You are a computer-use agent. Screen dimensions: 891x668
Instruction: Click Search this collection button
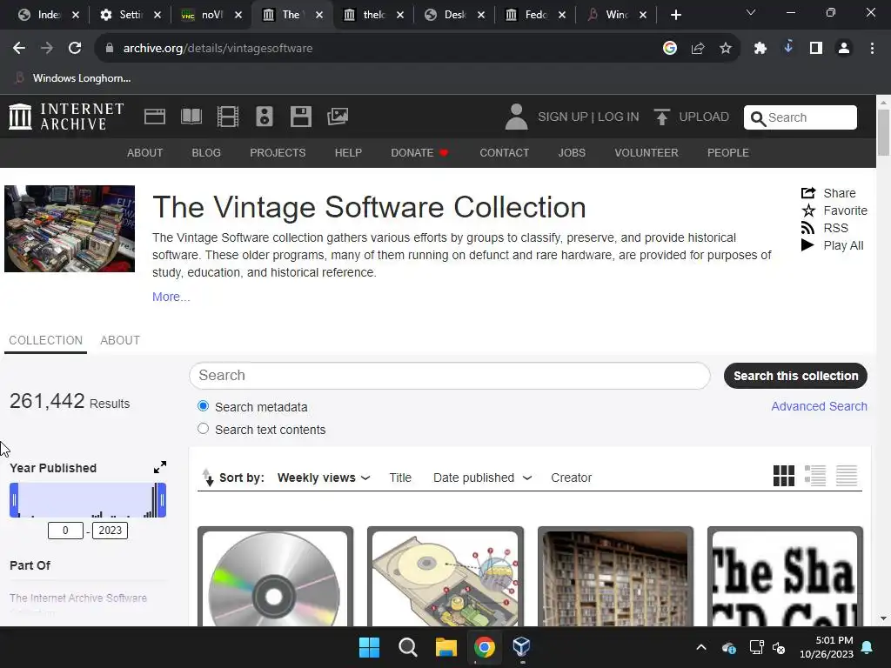pyautogui.click(x=795, y=376)
